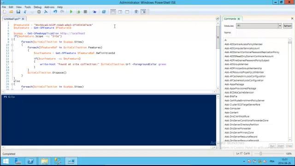Click the Copy toolbar icon
Image resolution: width=295 pixels, height=166 pixels.
[32, 12]
